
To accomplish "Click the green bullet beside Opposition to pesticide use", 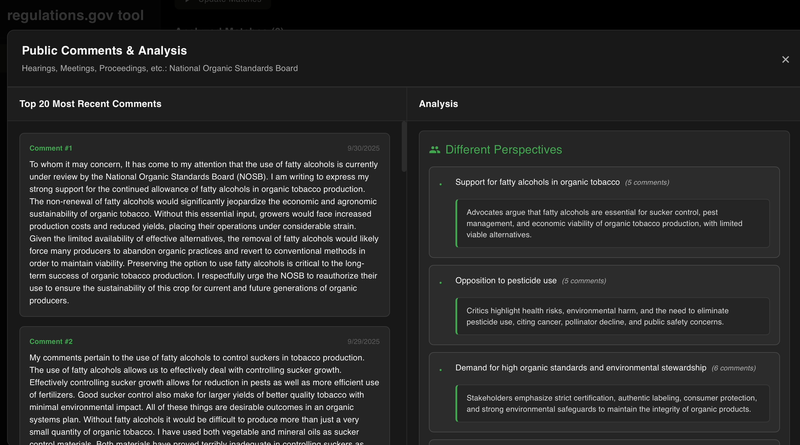I will (440, 283).
